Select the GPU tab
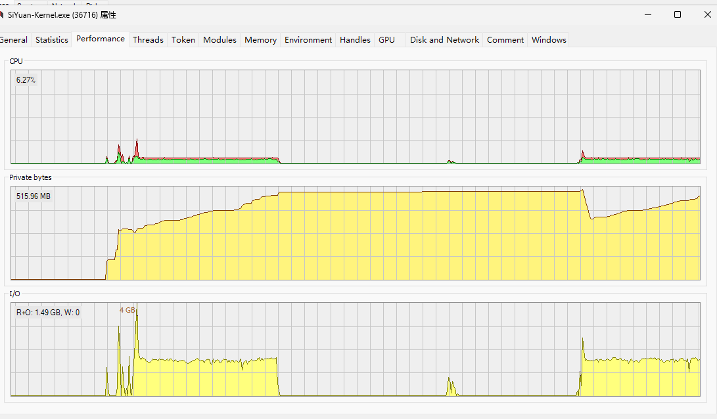The width and height of the screenshot is (717, 419). [x=386, y=40]
